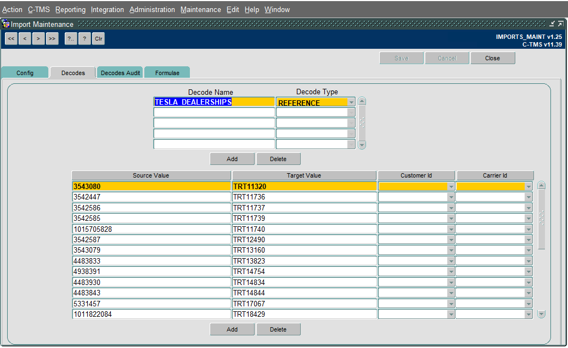Click the Source Value column header
568x348 pixels.
[151, 175]
